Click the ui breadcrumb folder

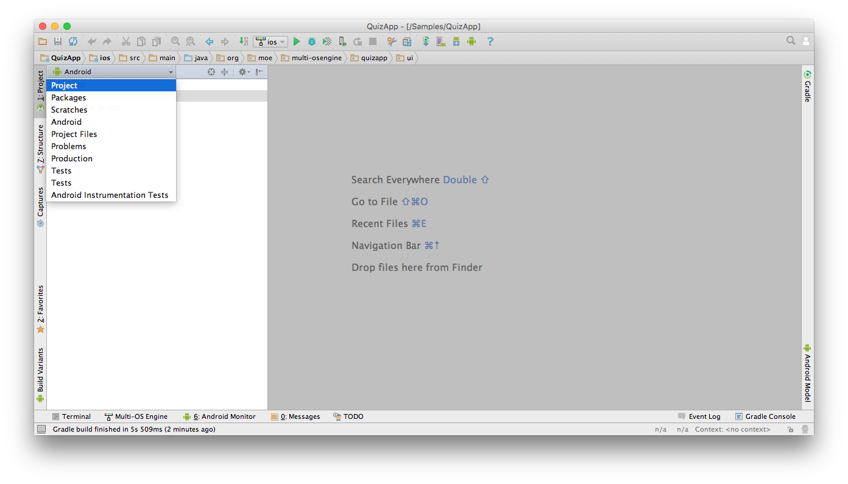pos(405,58)
